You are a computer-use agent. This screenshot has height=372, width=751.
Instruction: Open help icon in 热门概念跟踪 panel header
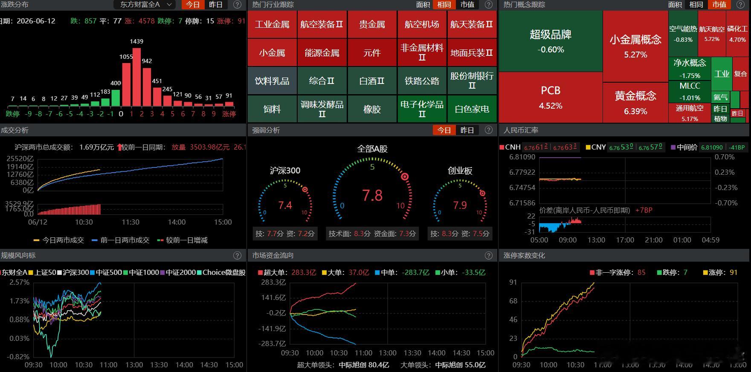pyautogui.click(x=740, y=5)
